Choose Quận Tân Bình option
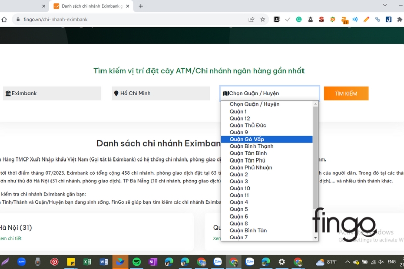This screenshot has width=404, height=269. tap(267, 153)
